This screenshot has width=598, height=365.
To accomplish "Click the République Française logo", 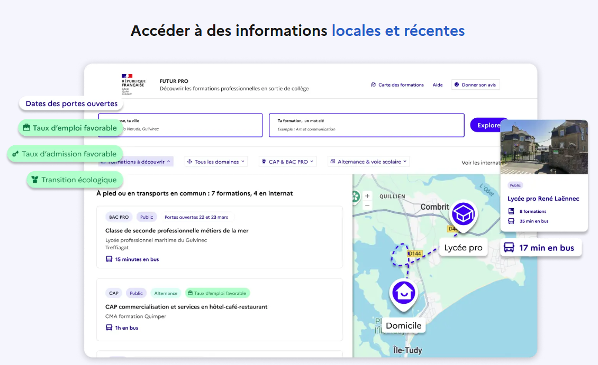I will (133, 84).
